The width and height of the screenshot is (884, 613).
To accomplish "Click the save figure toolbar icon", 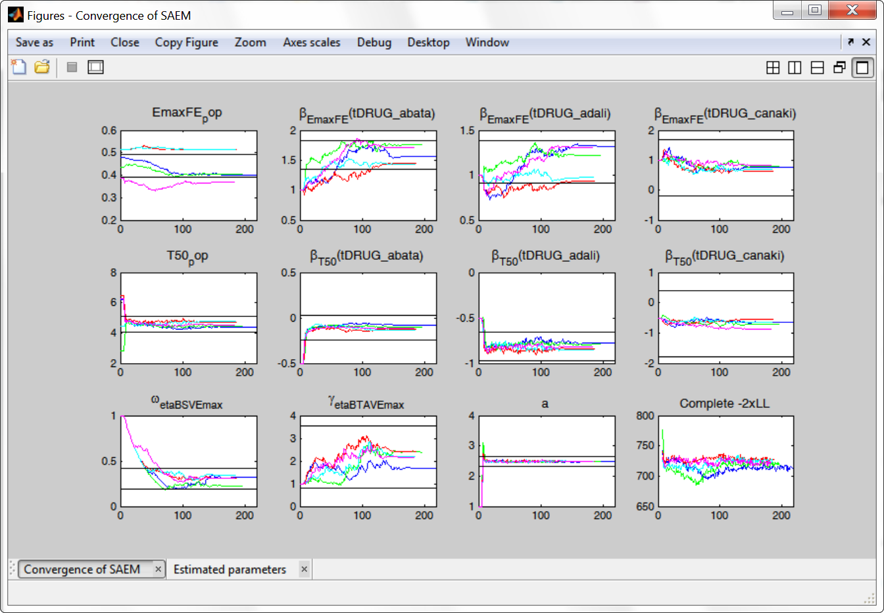I will click(72, 66).
